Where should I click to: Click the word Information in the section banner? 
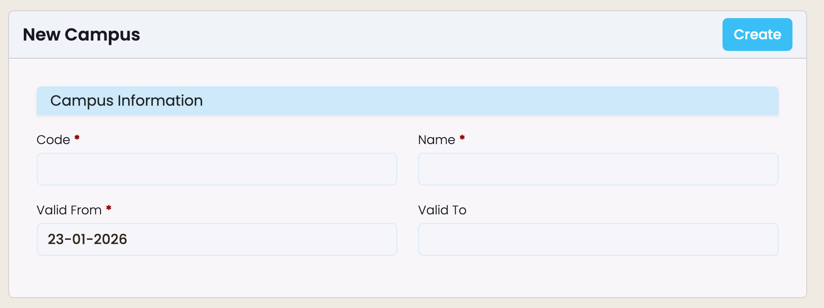(x=160, y=101)
